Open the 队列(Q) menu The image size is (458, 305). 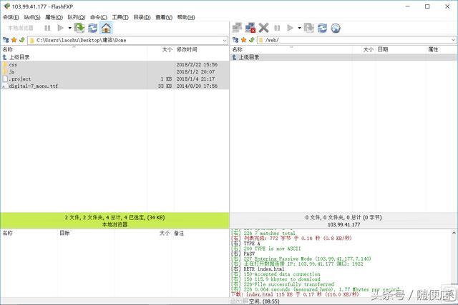click(x=77, y=17)
